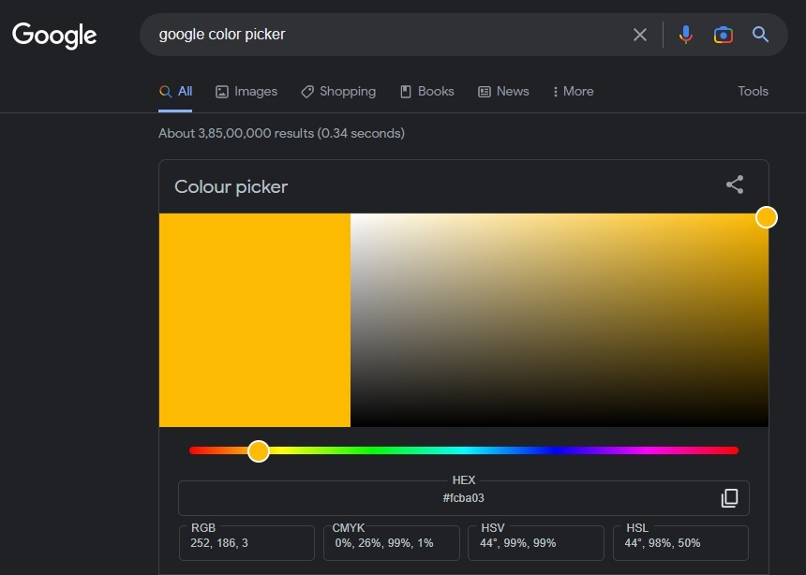Clear the search query using the X icon
This screenshot has height=575, width=806.
[640, 35]
